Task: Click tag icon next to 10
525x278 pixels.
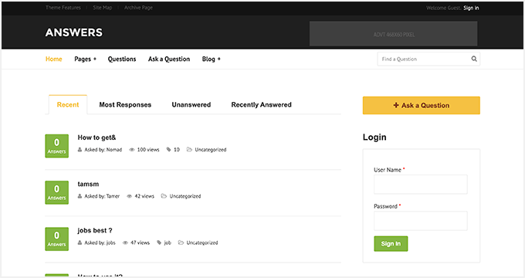Action: tap(168, 149)
